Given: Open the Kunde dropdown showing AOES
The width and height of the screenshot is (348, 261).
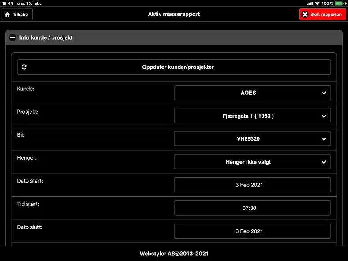Looking at the screenshot, I should click(252, 93).
